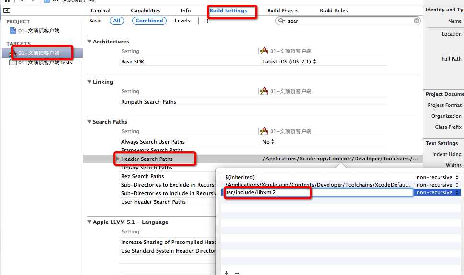Image resolution: width=464 pixels, height=275 pixels.
Task: Select the Framework Search Paths setting
Action: [152, 150]
